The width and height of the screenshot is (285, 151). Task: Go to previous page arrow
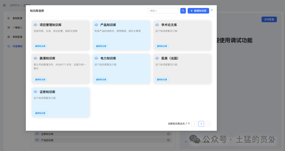coord(194,124)
